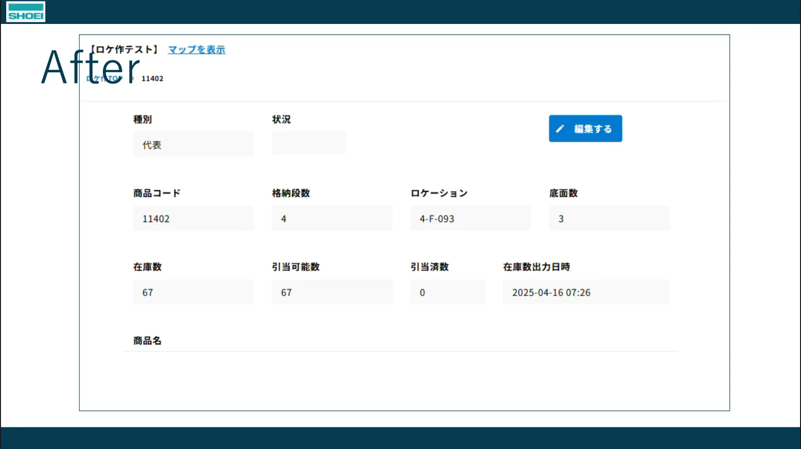Click the 在庫数出力日時 field 2025-04-16 07:26
Viewport: 801px width, 449px height.
586,292
